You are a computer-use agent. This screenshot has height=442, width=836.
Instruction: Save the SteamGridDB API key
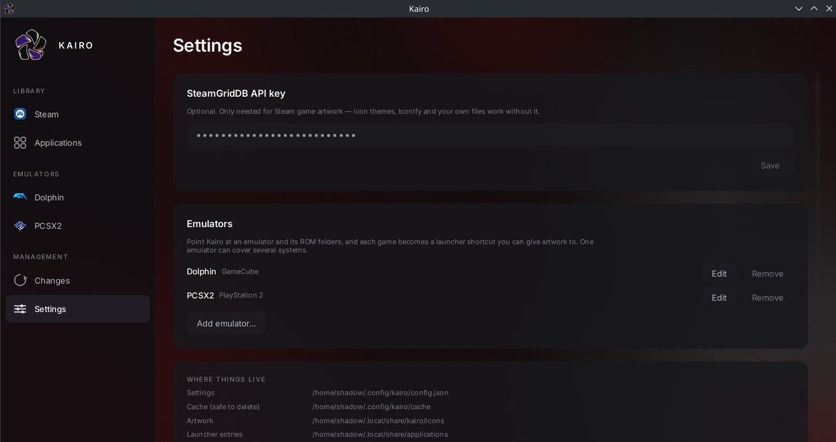coord(770,165)
